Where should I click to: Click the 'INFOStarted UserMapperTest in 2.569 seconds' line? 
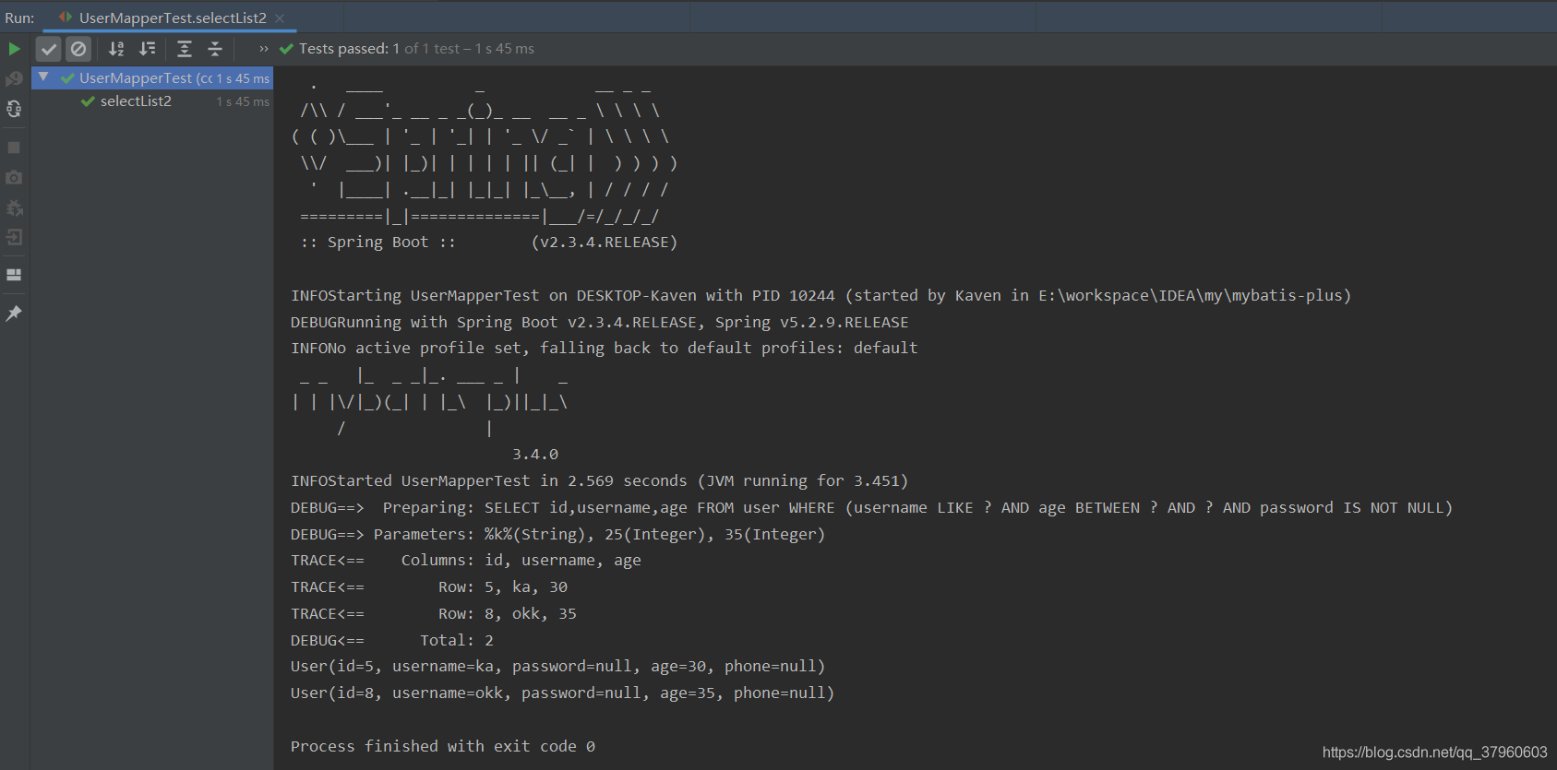pos(600,481)
